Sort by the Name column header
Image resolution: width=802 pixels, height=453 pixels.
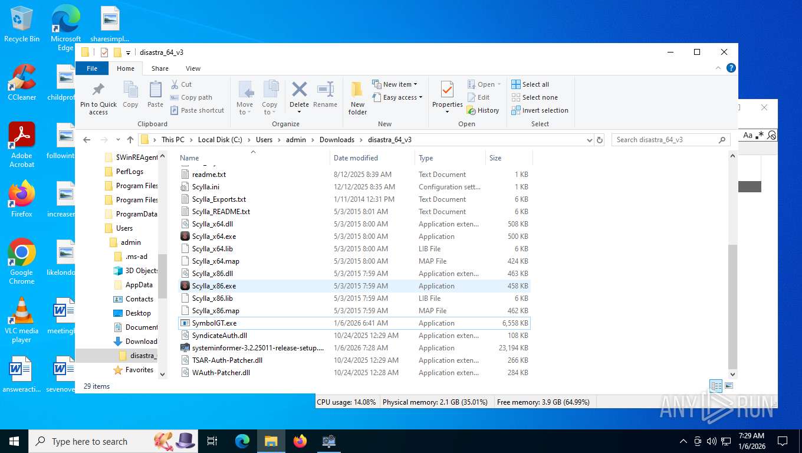pos(254,158)
